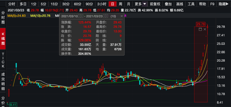Expand hidden panel via 隐藏 arrow

[x=224, y=4]
